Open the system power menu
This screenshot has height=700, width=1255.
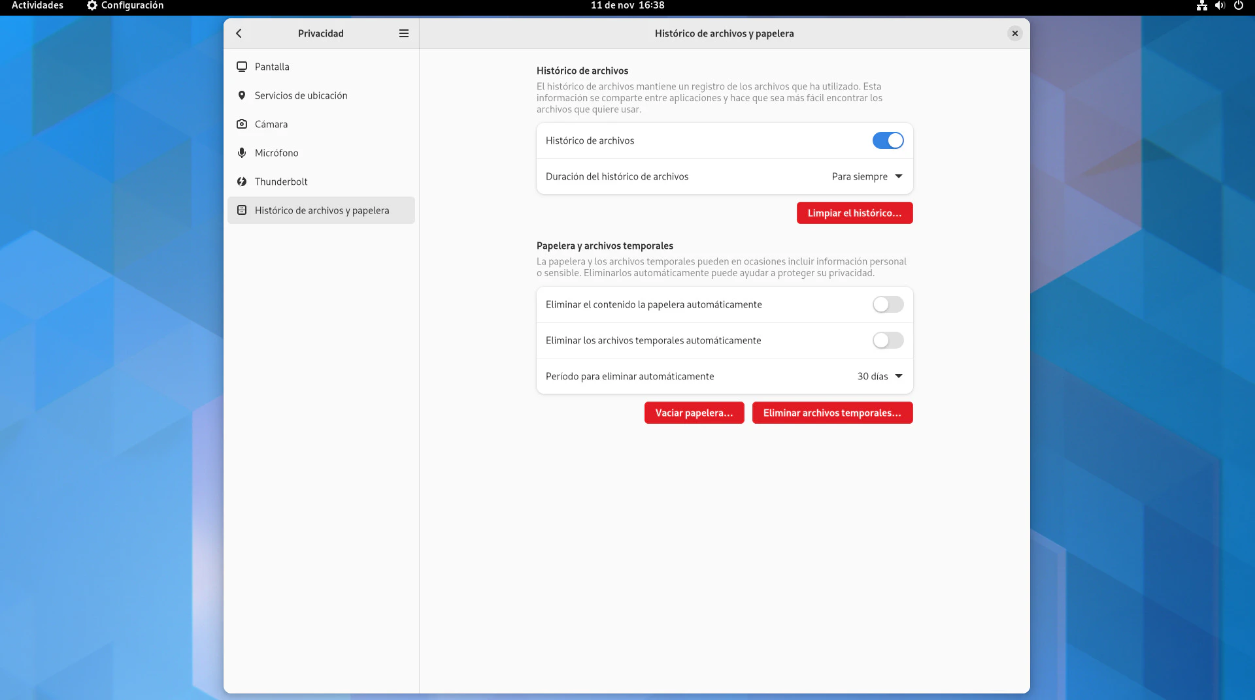pyautogui.click(x=1238, y=5)
